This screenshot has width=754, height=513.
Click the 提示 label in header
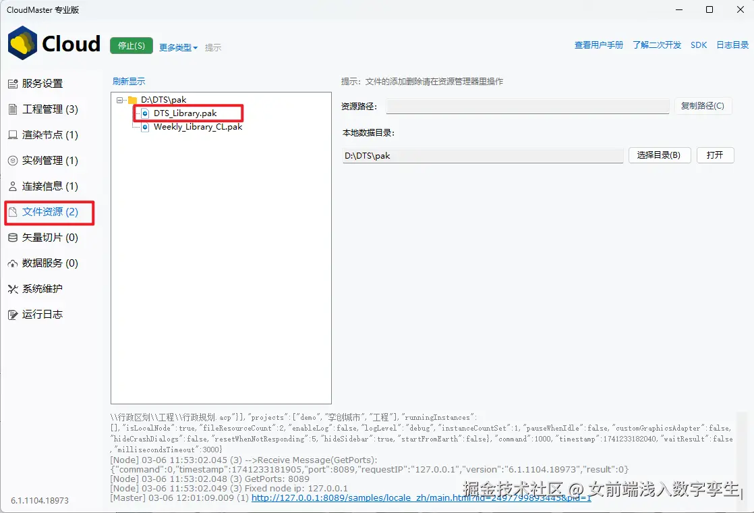(x=213, y=48)
